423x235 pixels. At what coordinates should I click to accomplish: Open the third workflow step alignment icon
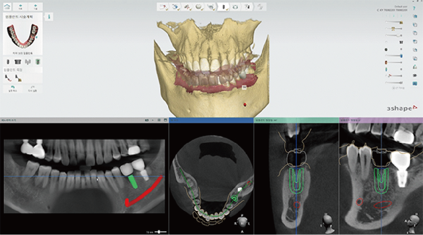coord(187,7)
